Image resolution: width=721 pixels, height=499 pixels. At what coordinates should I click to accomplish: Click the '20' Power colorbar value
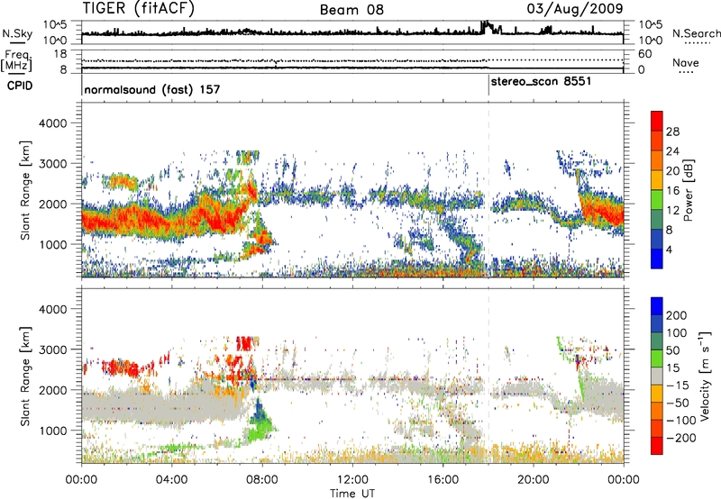(672, 171)
